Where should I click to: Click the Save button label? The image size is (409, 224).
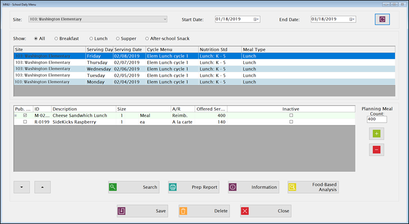tap(161, 211)
